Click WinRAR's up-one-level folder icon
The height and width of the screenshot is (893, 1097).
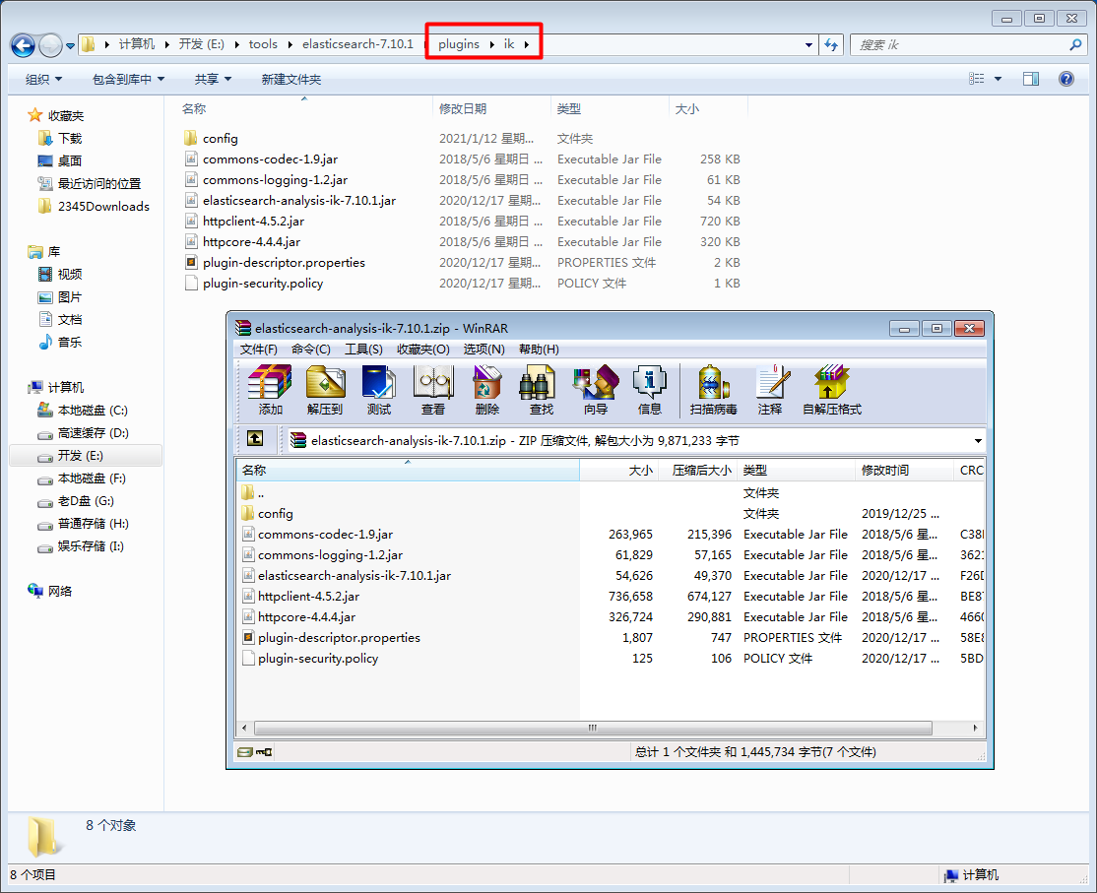click(255, 438)
